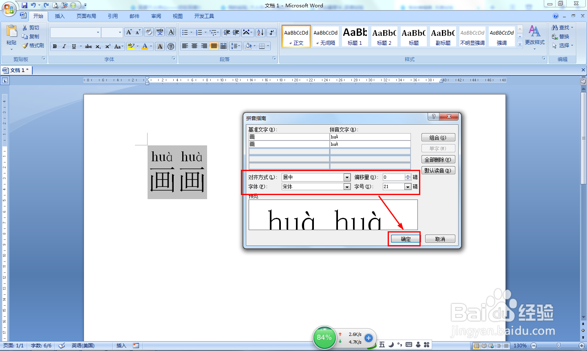
Task: Select the Enclose Characters (带圈字符) icon
Action: click(x=171, y=46)
